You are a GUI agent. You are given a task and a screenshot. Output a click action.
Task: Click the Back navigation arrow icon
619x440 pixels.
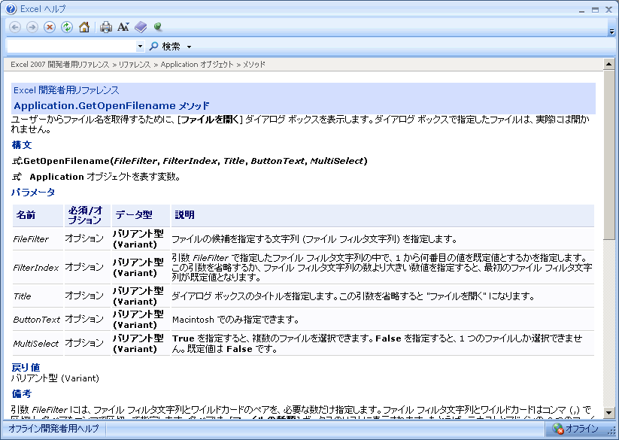tap(15, 27)
